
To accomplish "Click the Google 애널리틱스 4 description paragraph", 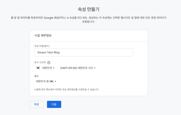I will tap(89, 18).
